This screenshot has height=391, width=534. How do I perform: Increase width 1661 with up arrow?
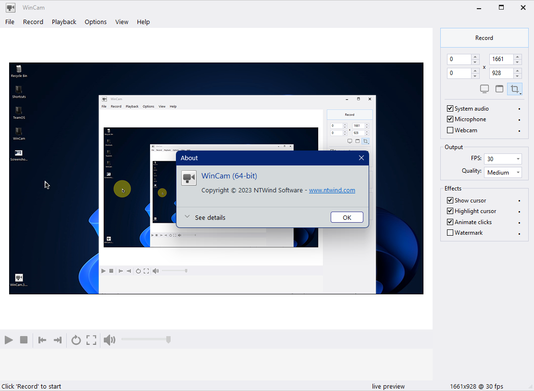(x=518, y=56)
